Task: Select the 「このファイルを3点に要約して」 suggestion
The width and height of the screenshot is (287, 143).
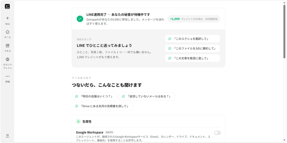Action: [x=192, y=49]
